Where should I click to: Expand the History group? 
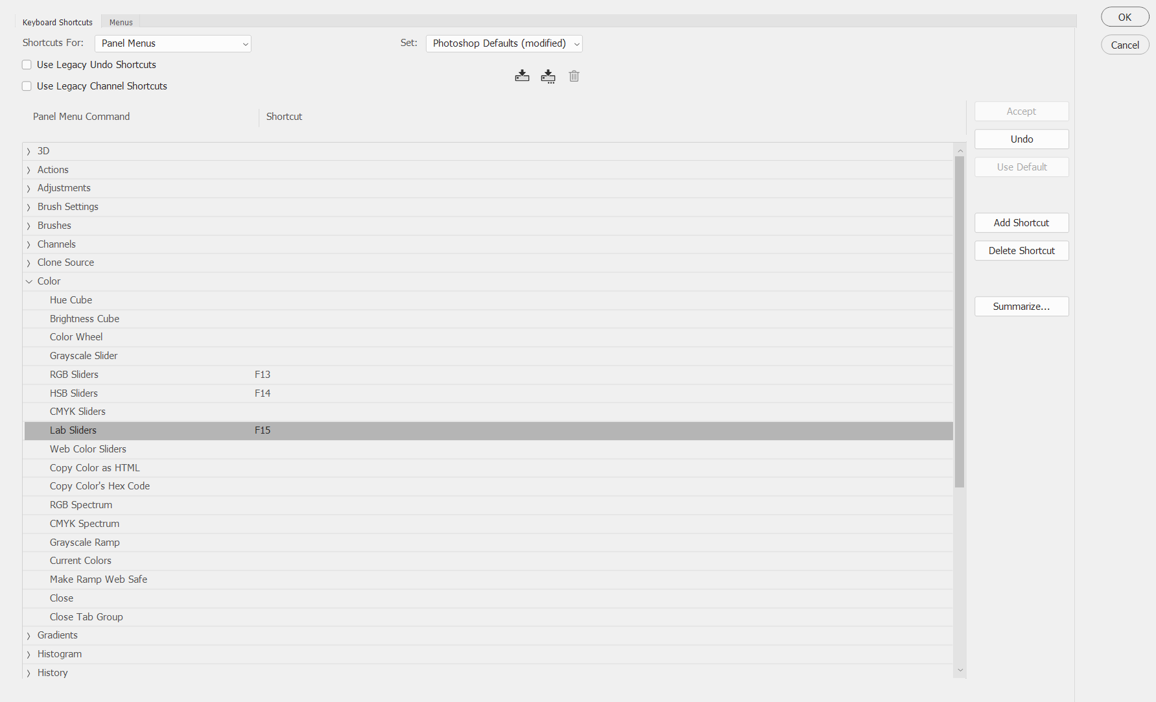click(x=29, y=673)
